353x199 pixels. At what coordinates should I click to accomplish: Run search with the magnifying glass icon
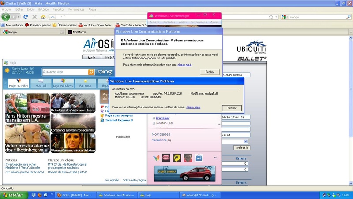tap(349, 17)
